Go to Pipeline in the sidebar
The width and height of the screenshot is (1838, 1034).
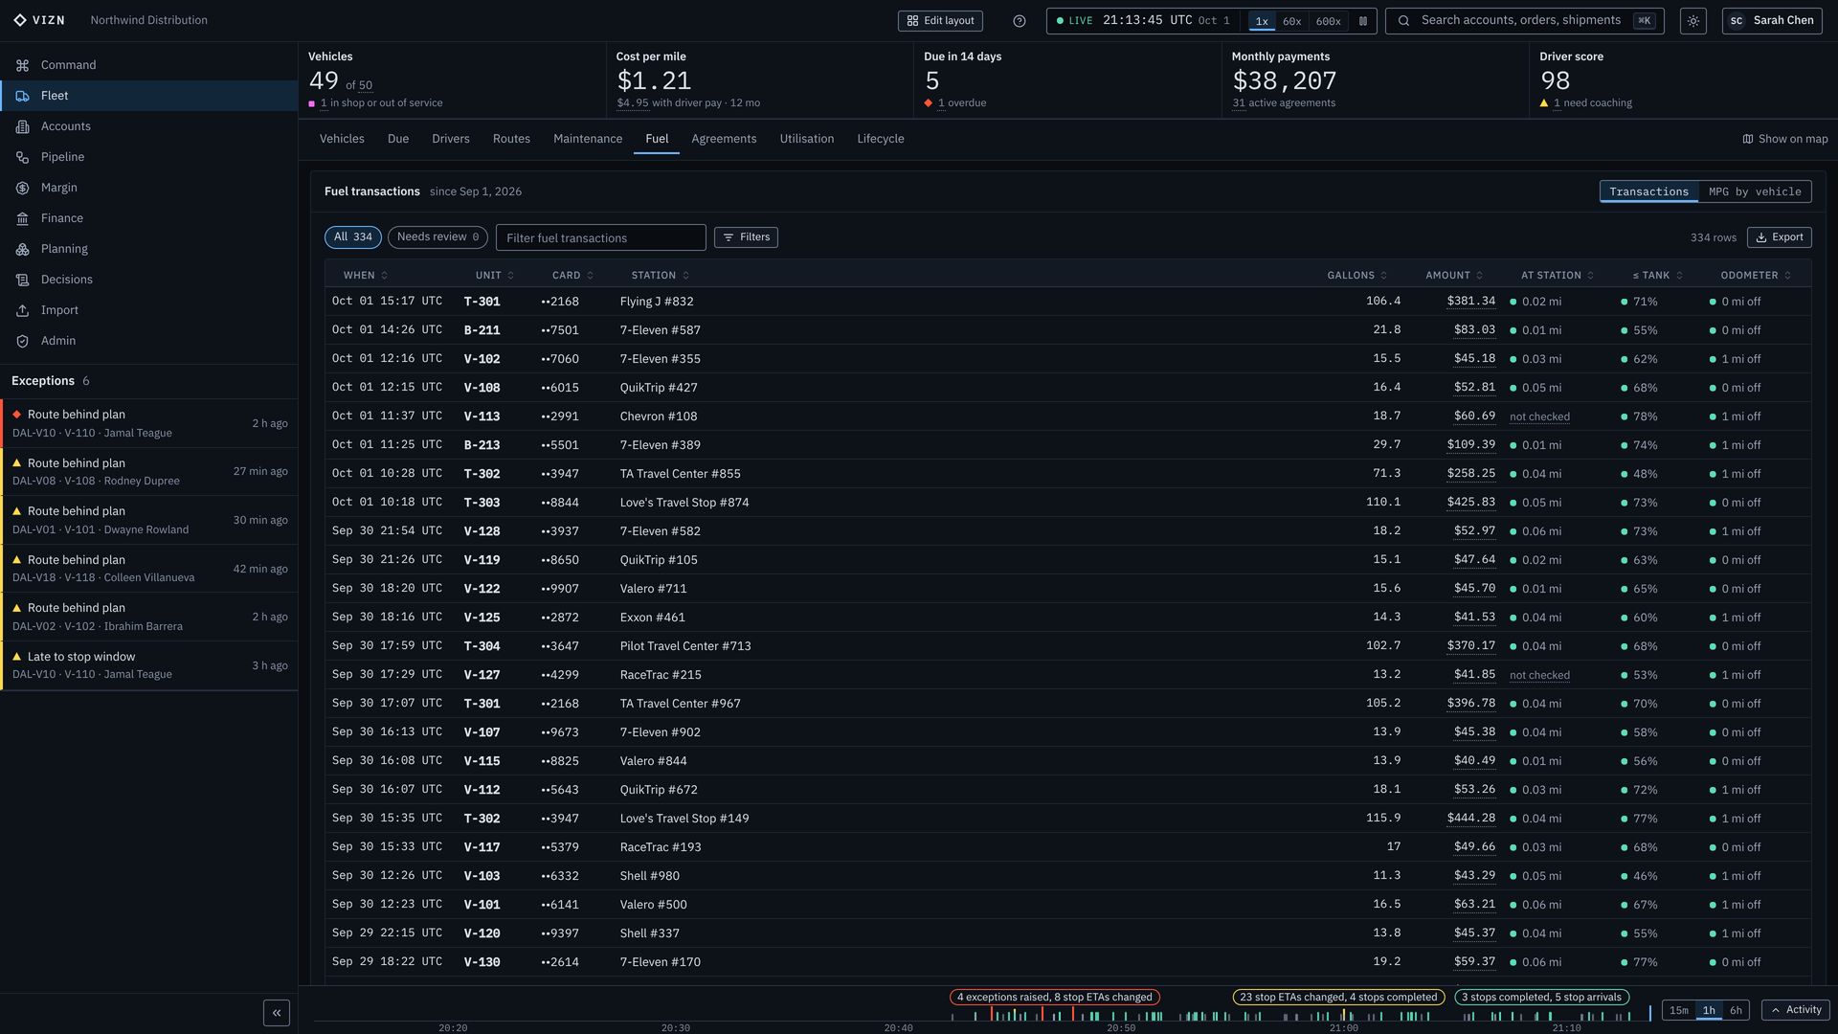pos(148,157)
